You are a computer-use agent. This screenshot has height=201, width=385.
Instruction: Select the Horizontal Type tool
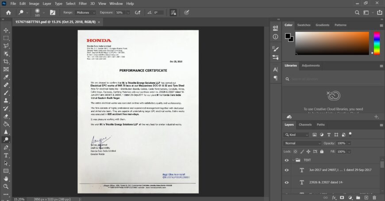click(x=6, y=155)
